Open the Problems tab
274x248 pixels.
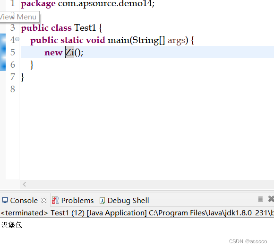pyautogui.click(x=77, y=201)
